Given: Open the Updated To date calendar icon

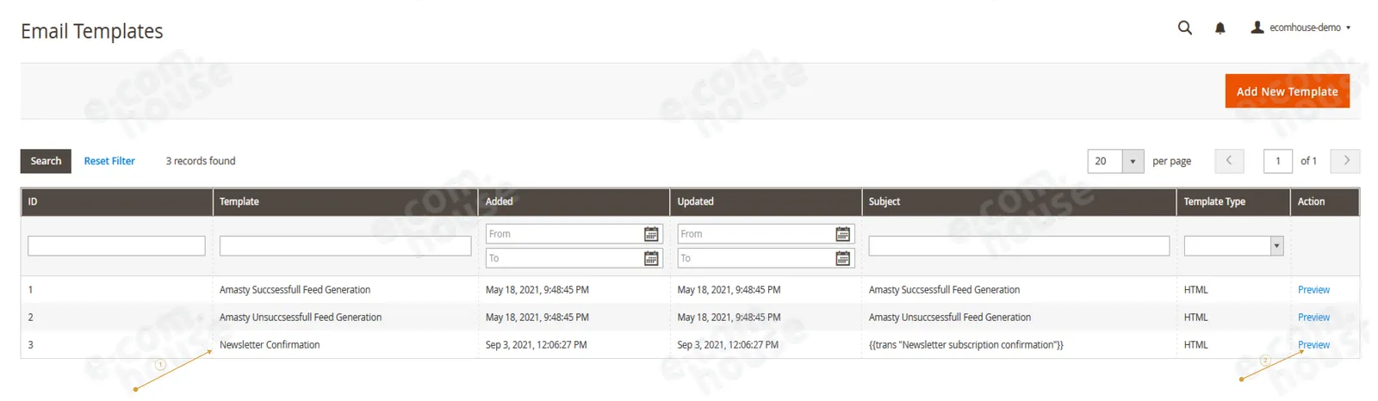Looking at the screenshot, I should pos(842,258).
